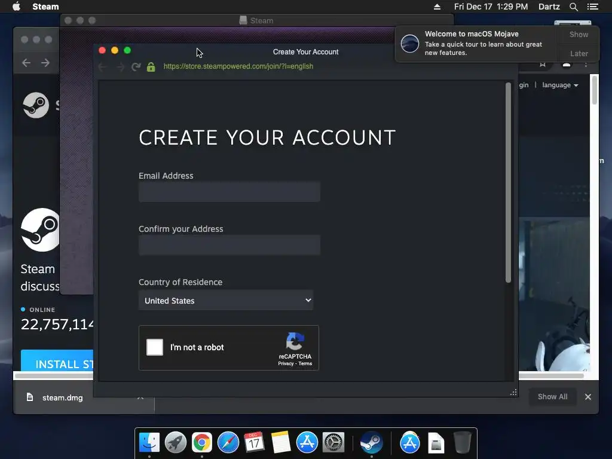The image size is (612, 459).
Task: Click the background Chrome page vertical scrollbar
Action: coord(595,90)
